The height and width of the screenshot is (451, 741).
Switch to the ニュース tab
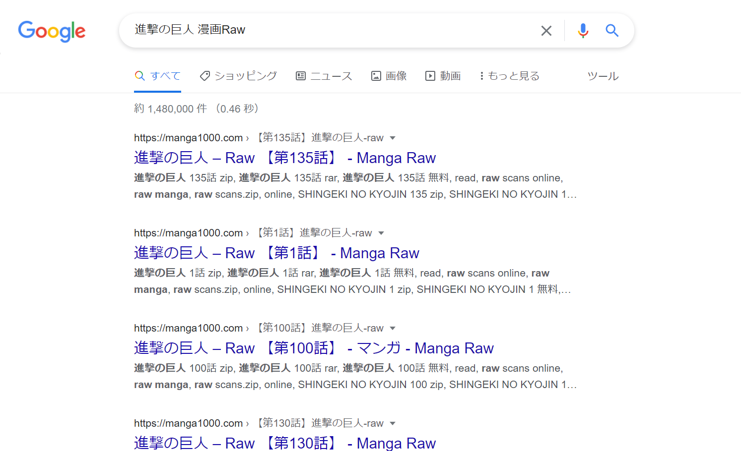click(324, 76)
